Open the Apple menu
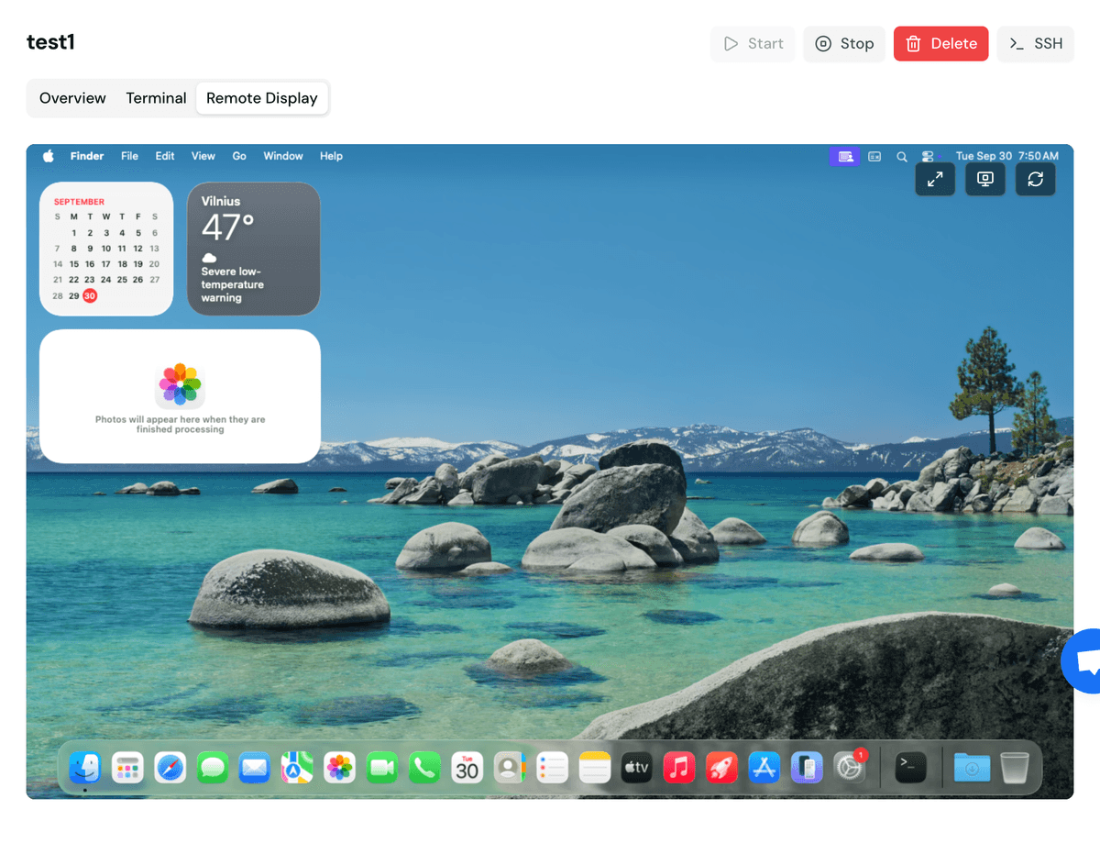 [x=49, y=156]
